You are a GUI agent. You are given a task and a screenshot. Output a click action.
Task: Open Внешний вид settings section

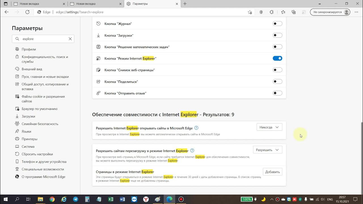(32, 69)
